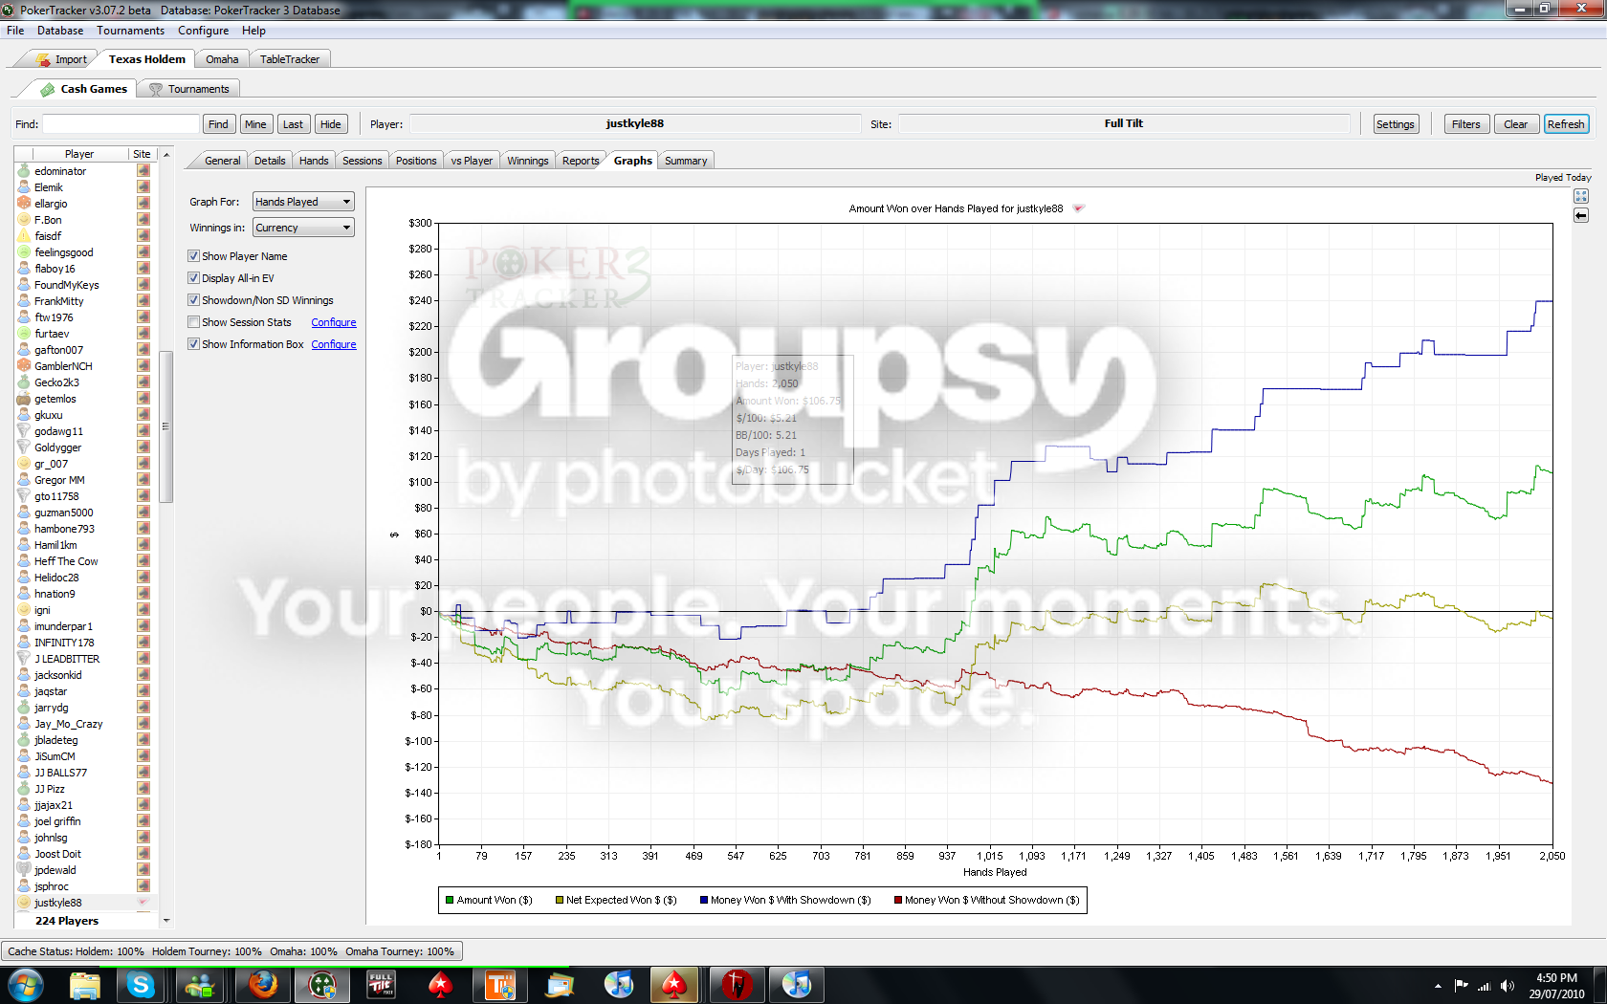1607x1004 pixels.
Task: Click the Money Won Without Showdown red swatch
Action: click(x=898, y=900)
